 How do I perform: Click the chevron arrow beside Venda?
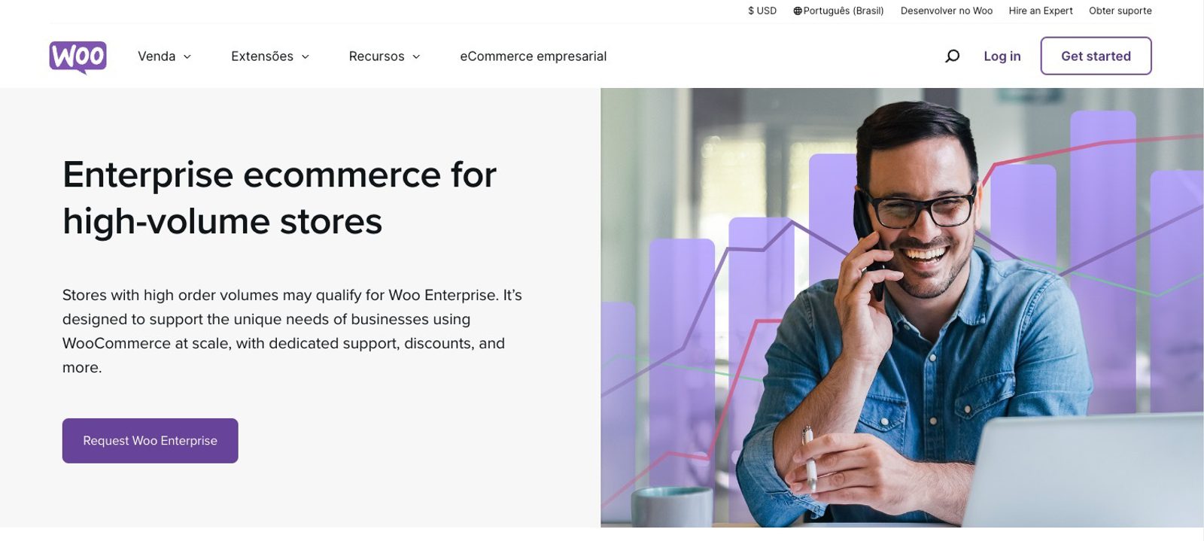pos(187,56)
